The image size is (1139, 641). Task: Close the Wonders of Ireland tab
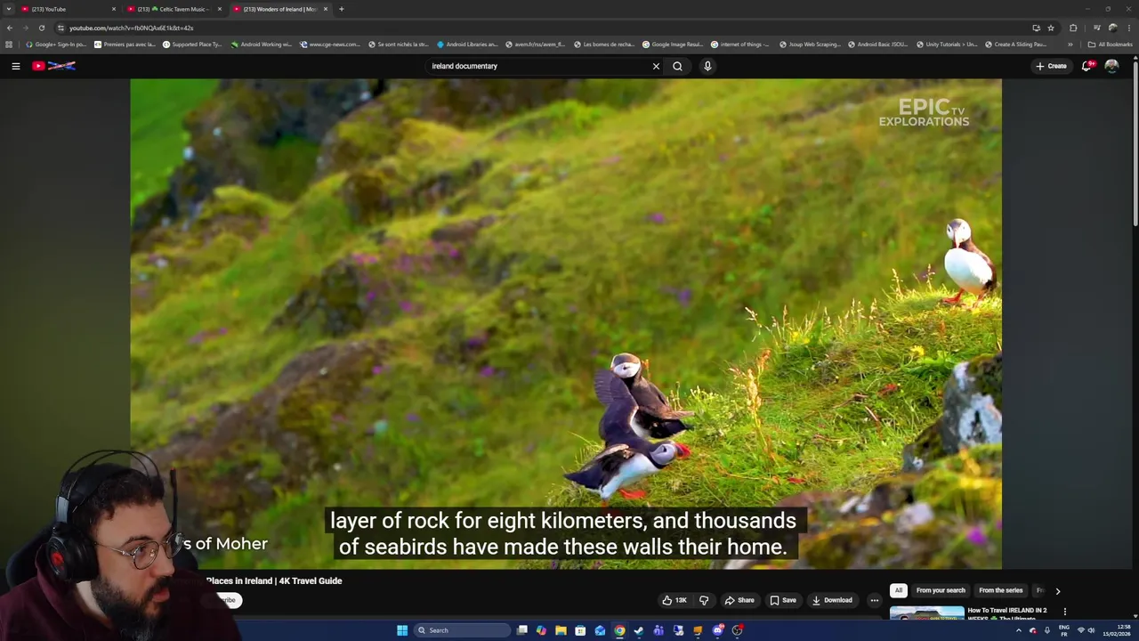(326, 9)
